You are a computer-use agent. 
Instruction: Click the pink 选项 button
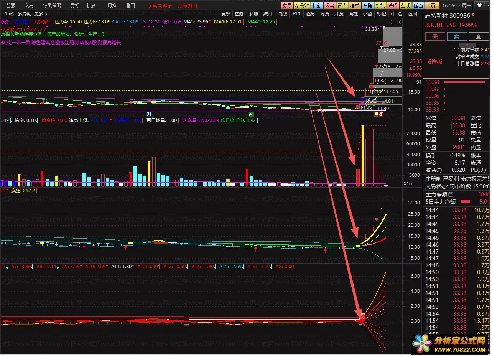click(x=393, y=6)
